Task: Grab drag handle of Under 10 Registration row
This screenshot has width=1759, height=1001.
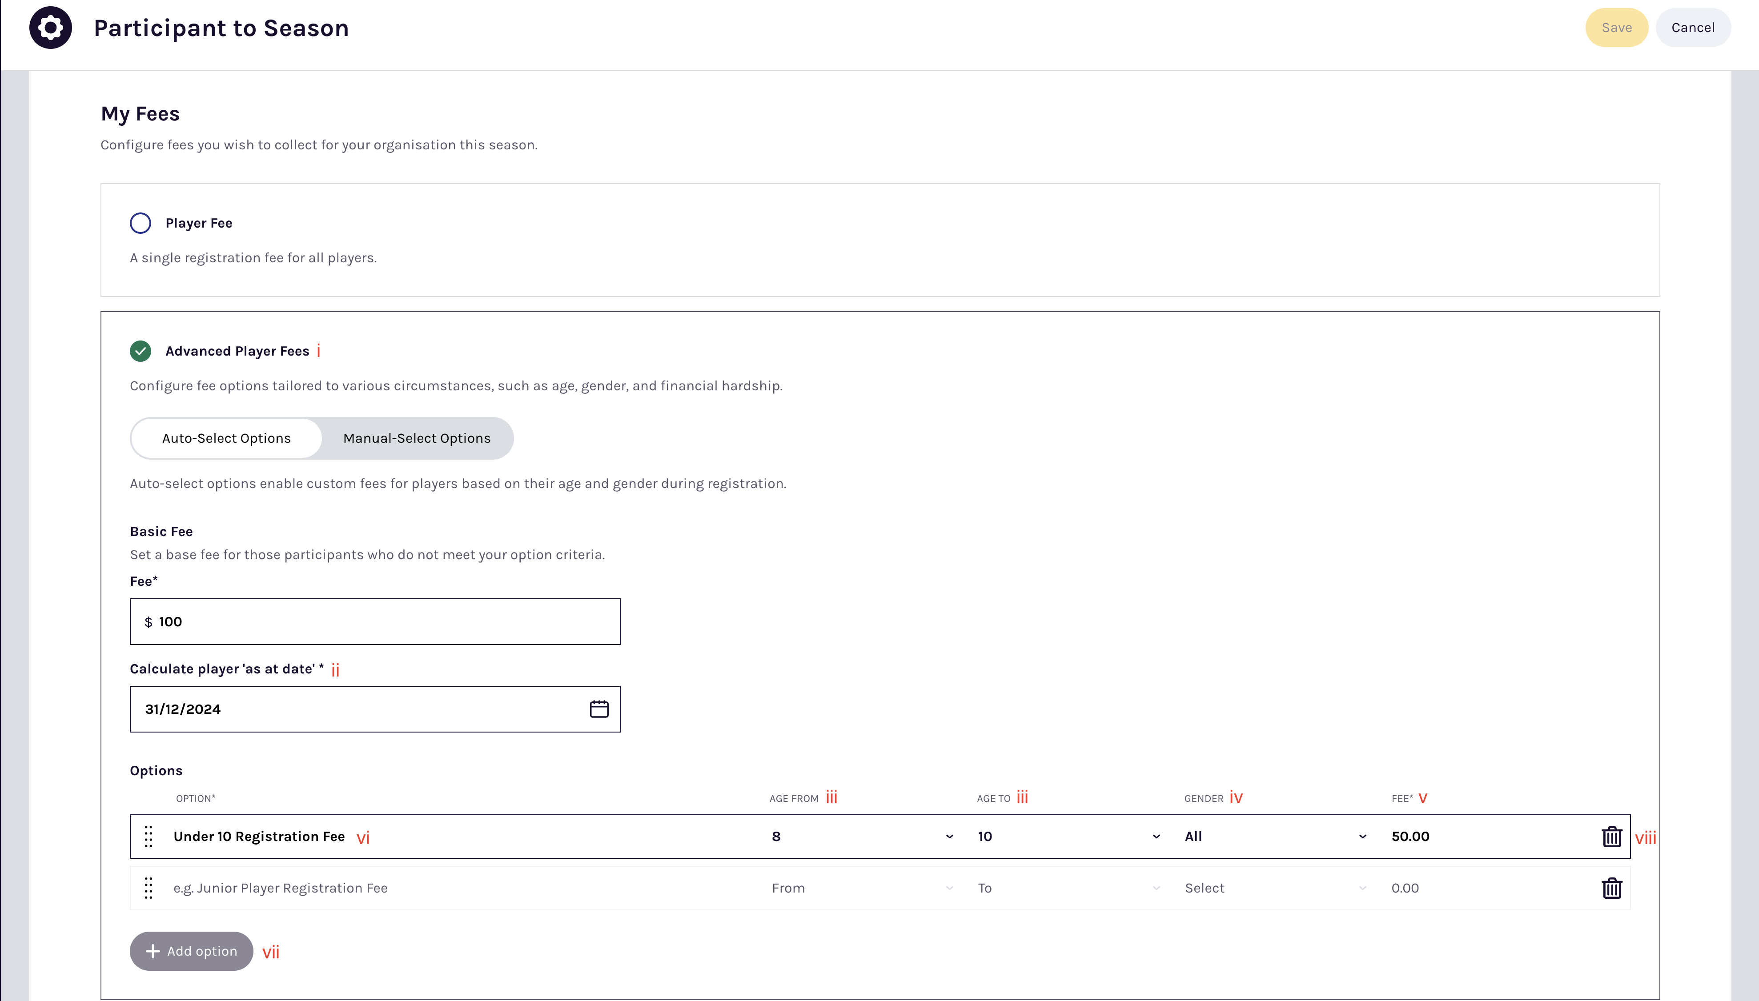Action: 149,837
